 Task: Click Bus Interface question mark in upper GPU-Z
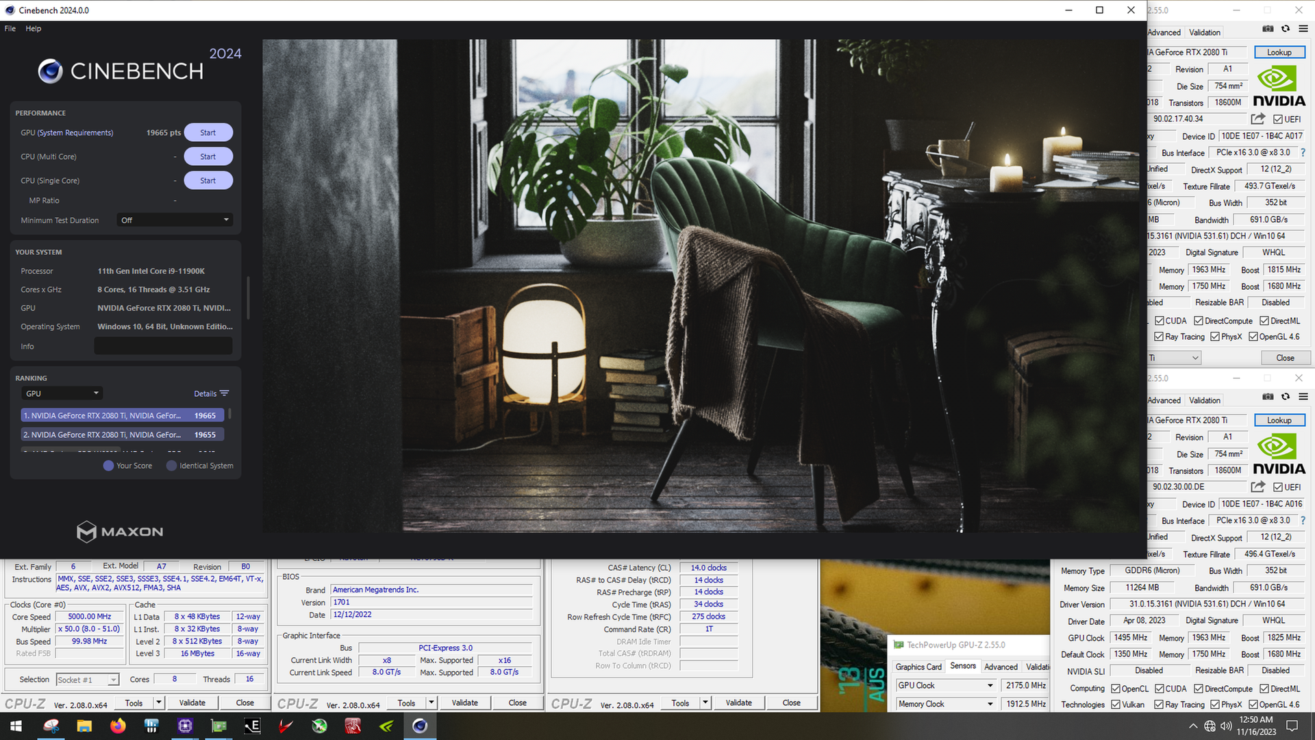coord(1303,153)
